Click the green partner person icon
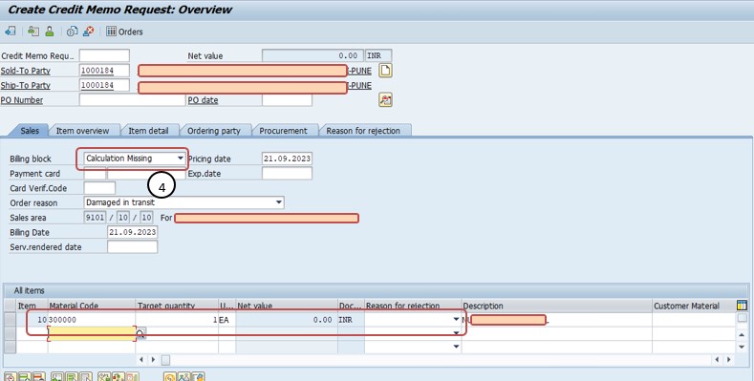This screenshot has width=754, height=381. click(x=50, y=32)
